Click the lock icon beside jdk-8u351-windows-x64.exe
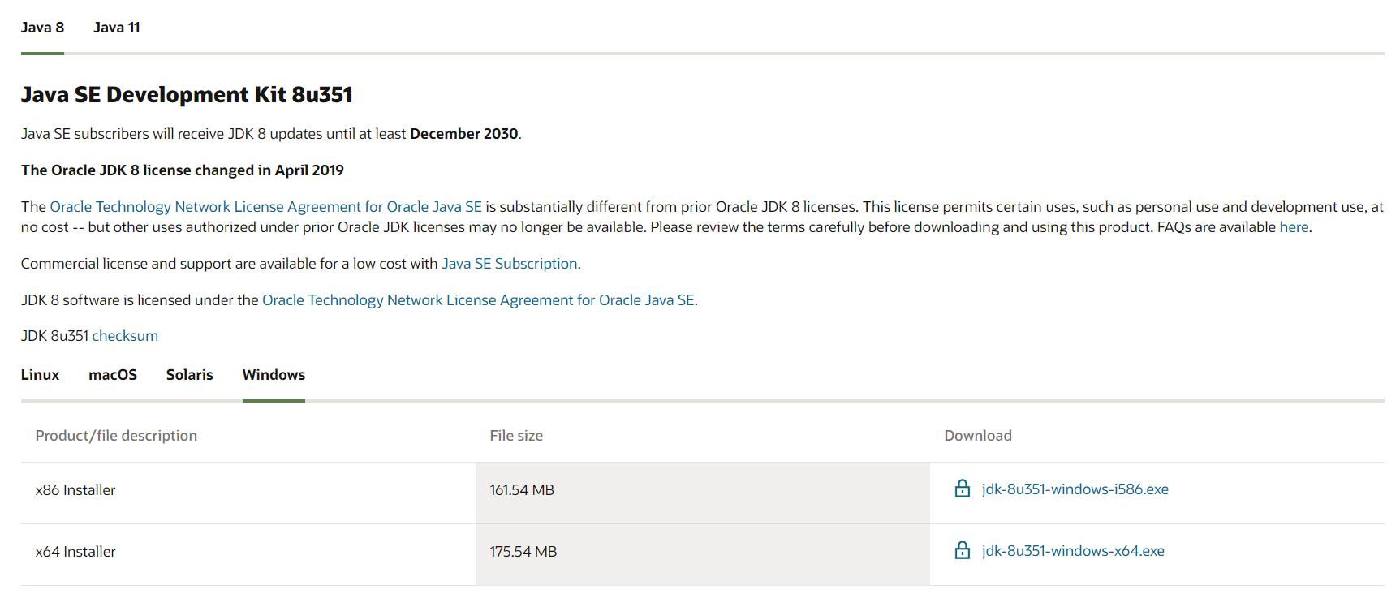 pos(962,550)
